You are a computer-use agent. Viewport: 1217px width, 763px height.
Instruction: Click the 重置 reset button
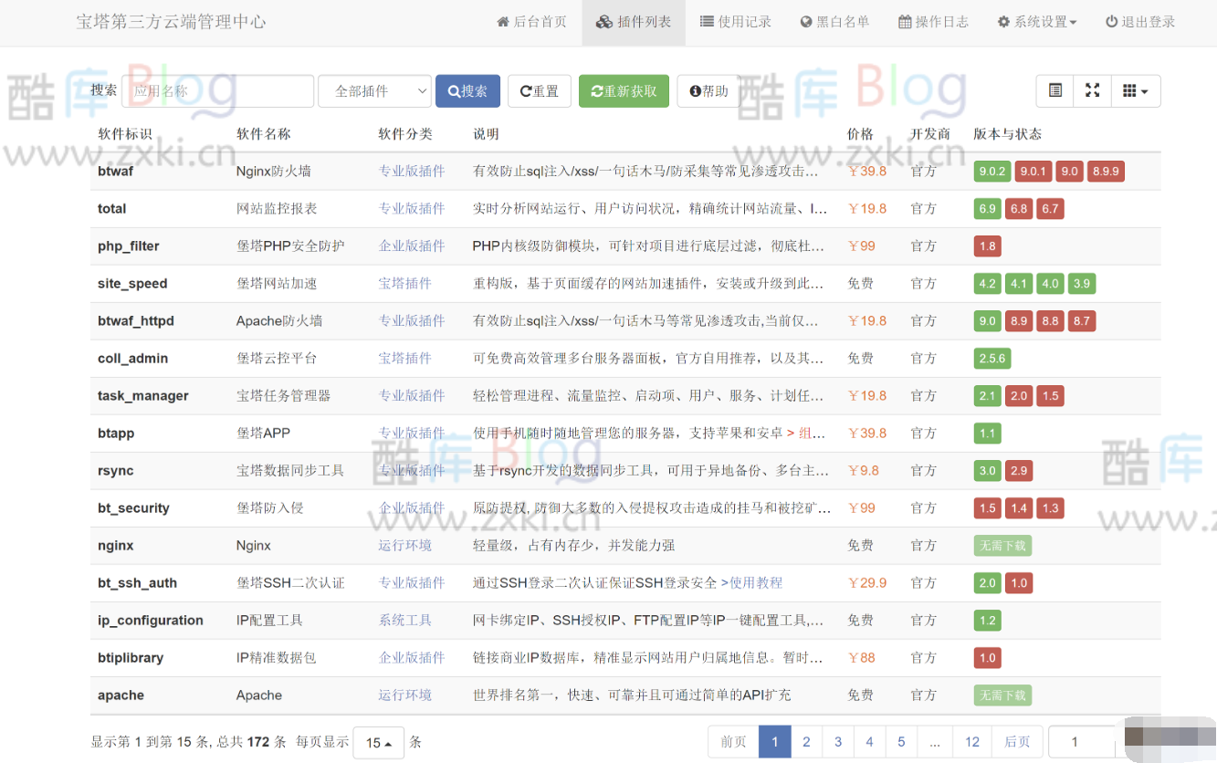[540, 90]
